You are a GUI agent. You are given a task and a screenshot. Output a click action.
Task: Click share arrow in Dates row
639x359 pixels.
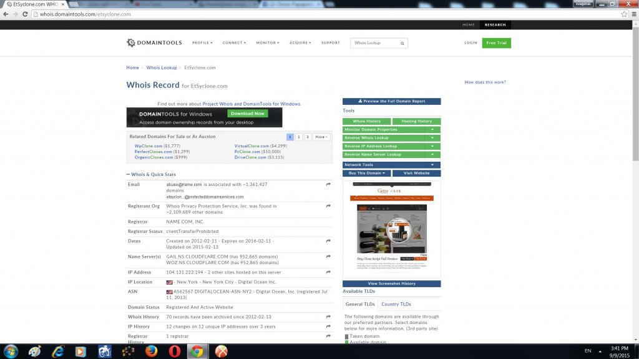pos(328,241)
